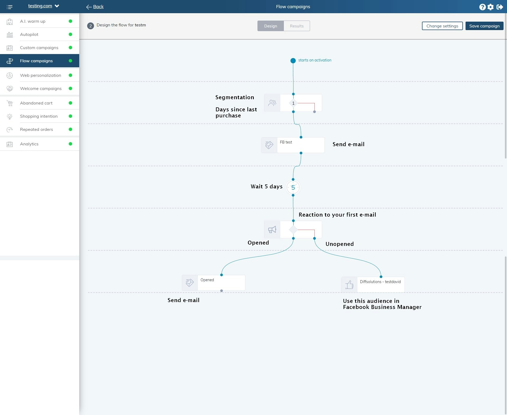This screenshot has height=415, width=507.
Task: Open the help question mark icon
Action: tap(482, 7)
